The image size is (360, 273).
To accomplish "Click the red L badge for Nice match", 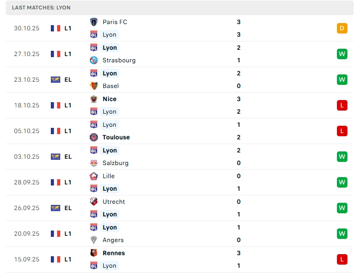I will click(x=342, y=105).
